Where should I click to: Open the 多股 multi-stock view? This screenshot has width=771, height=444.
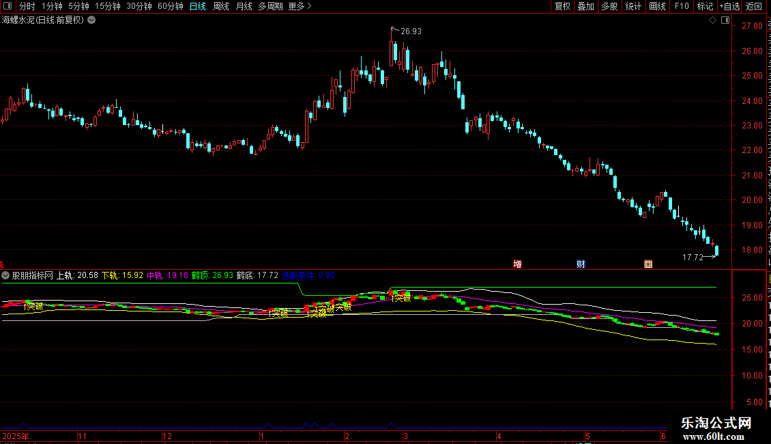tap(609, 6)
